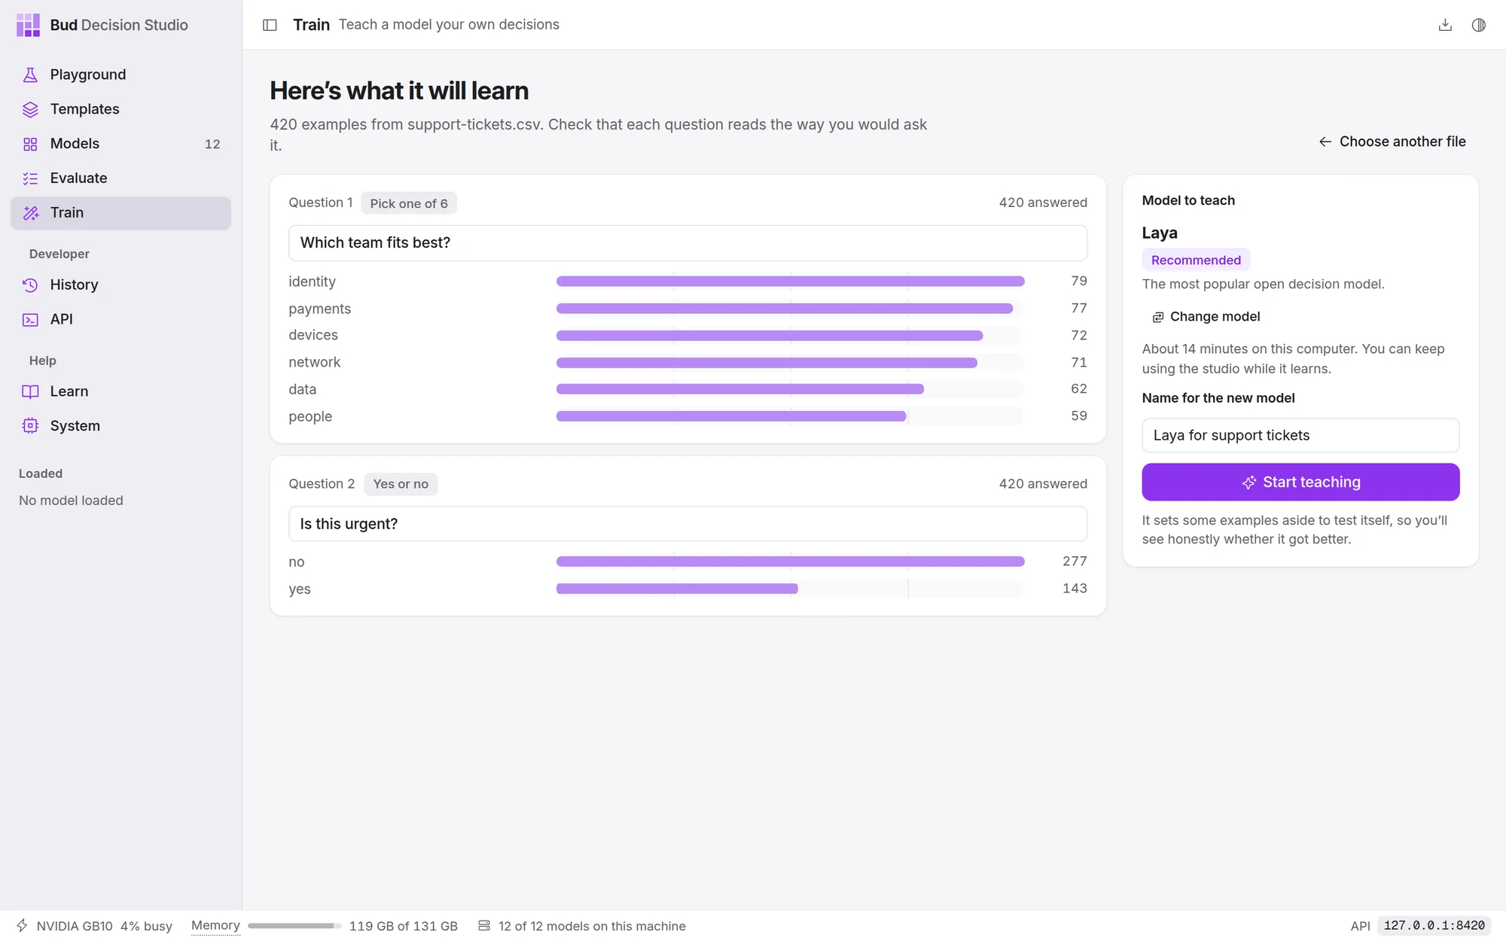The height and width of the screenshot is (941, 1506).
Task: Click the 'yes' answer row label
Action: (300, 589)
